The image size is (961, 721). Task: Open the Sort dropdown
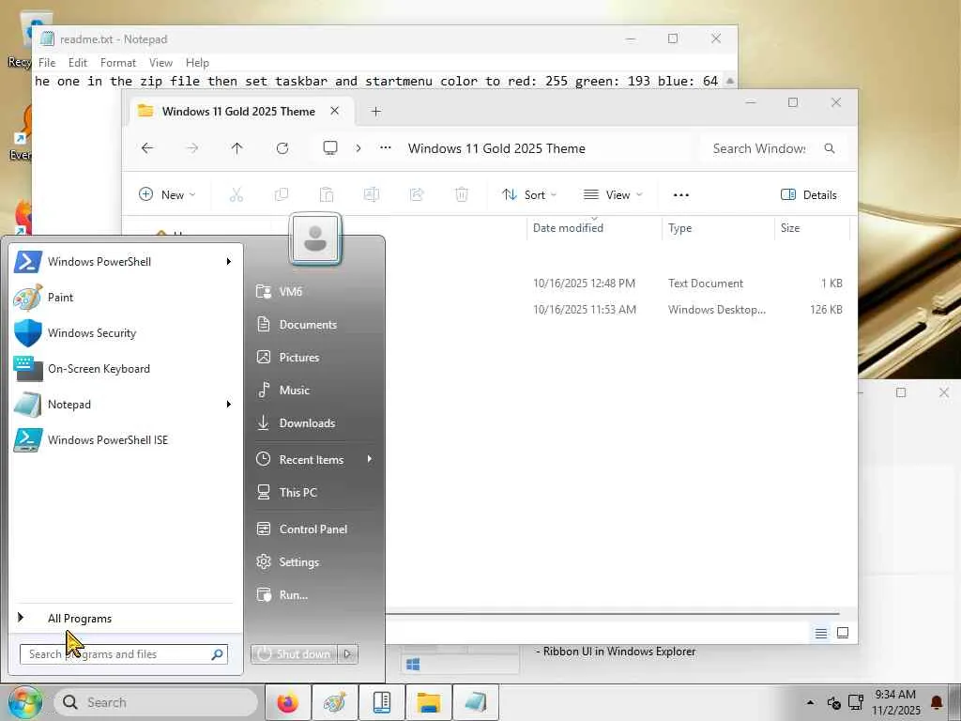(x=529, y=195)
